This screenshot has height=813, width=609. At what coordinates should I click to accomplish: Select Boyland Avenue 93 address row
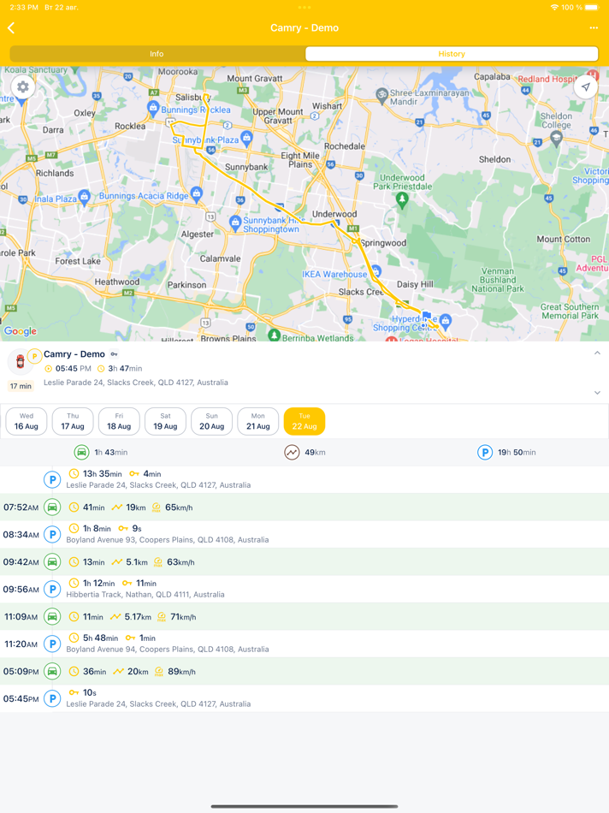[x=304, y=534]
